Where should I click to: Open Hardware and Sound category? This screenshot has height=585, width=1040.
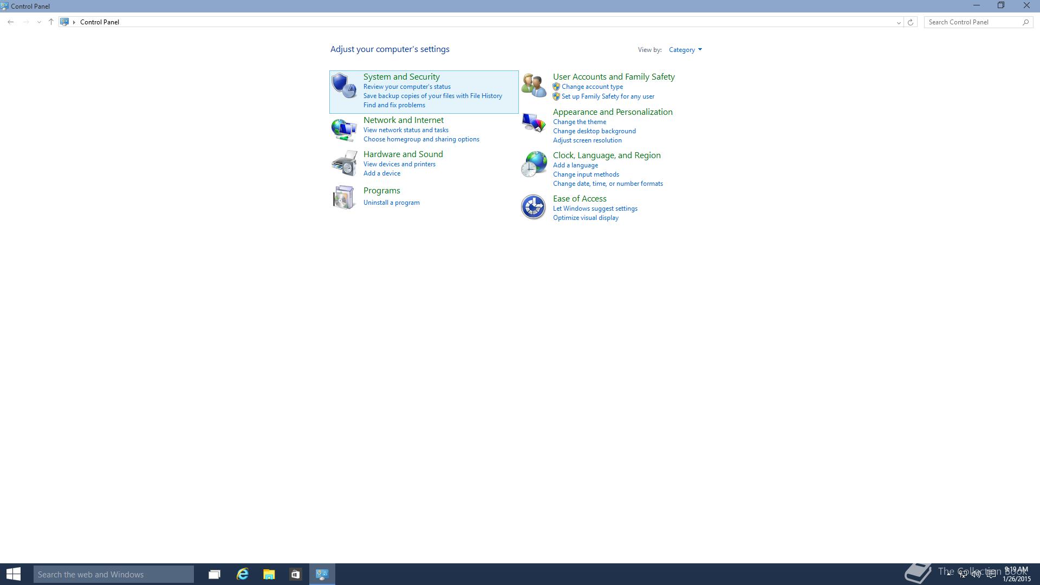click(x=403, y=154)
